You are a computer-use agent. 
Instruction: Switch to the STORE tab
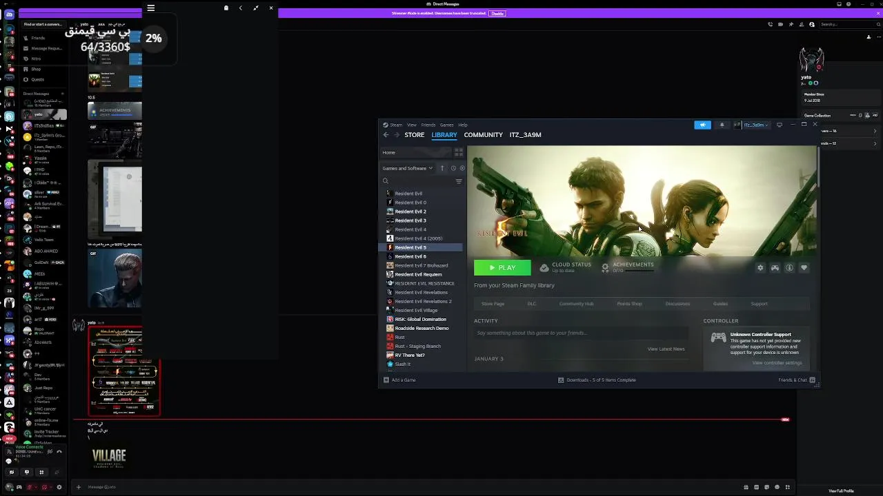coord(414,135)
